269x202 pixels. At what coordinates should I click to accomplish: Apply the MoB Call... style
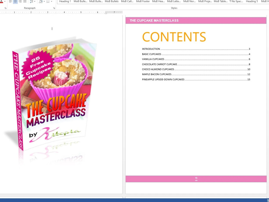(x=127, y=1)
